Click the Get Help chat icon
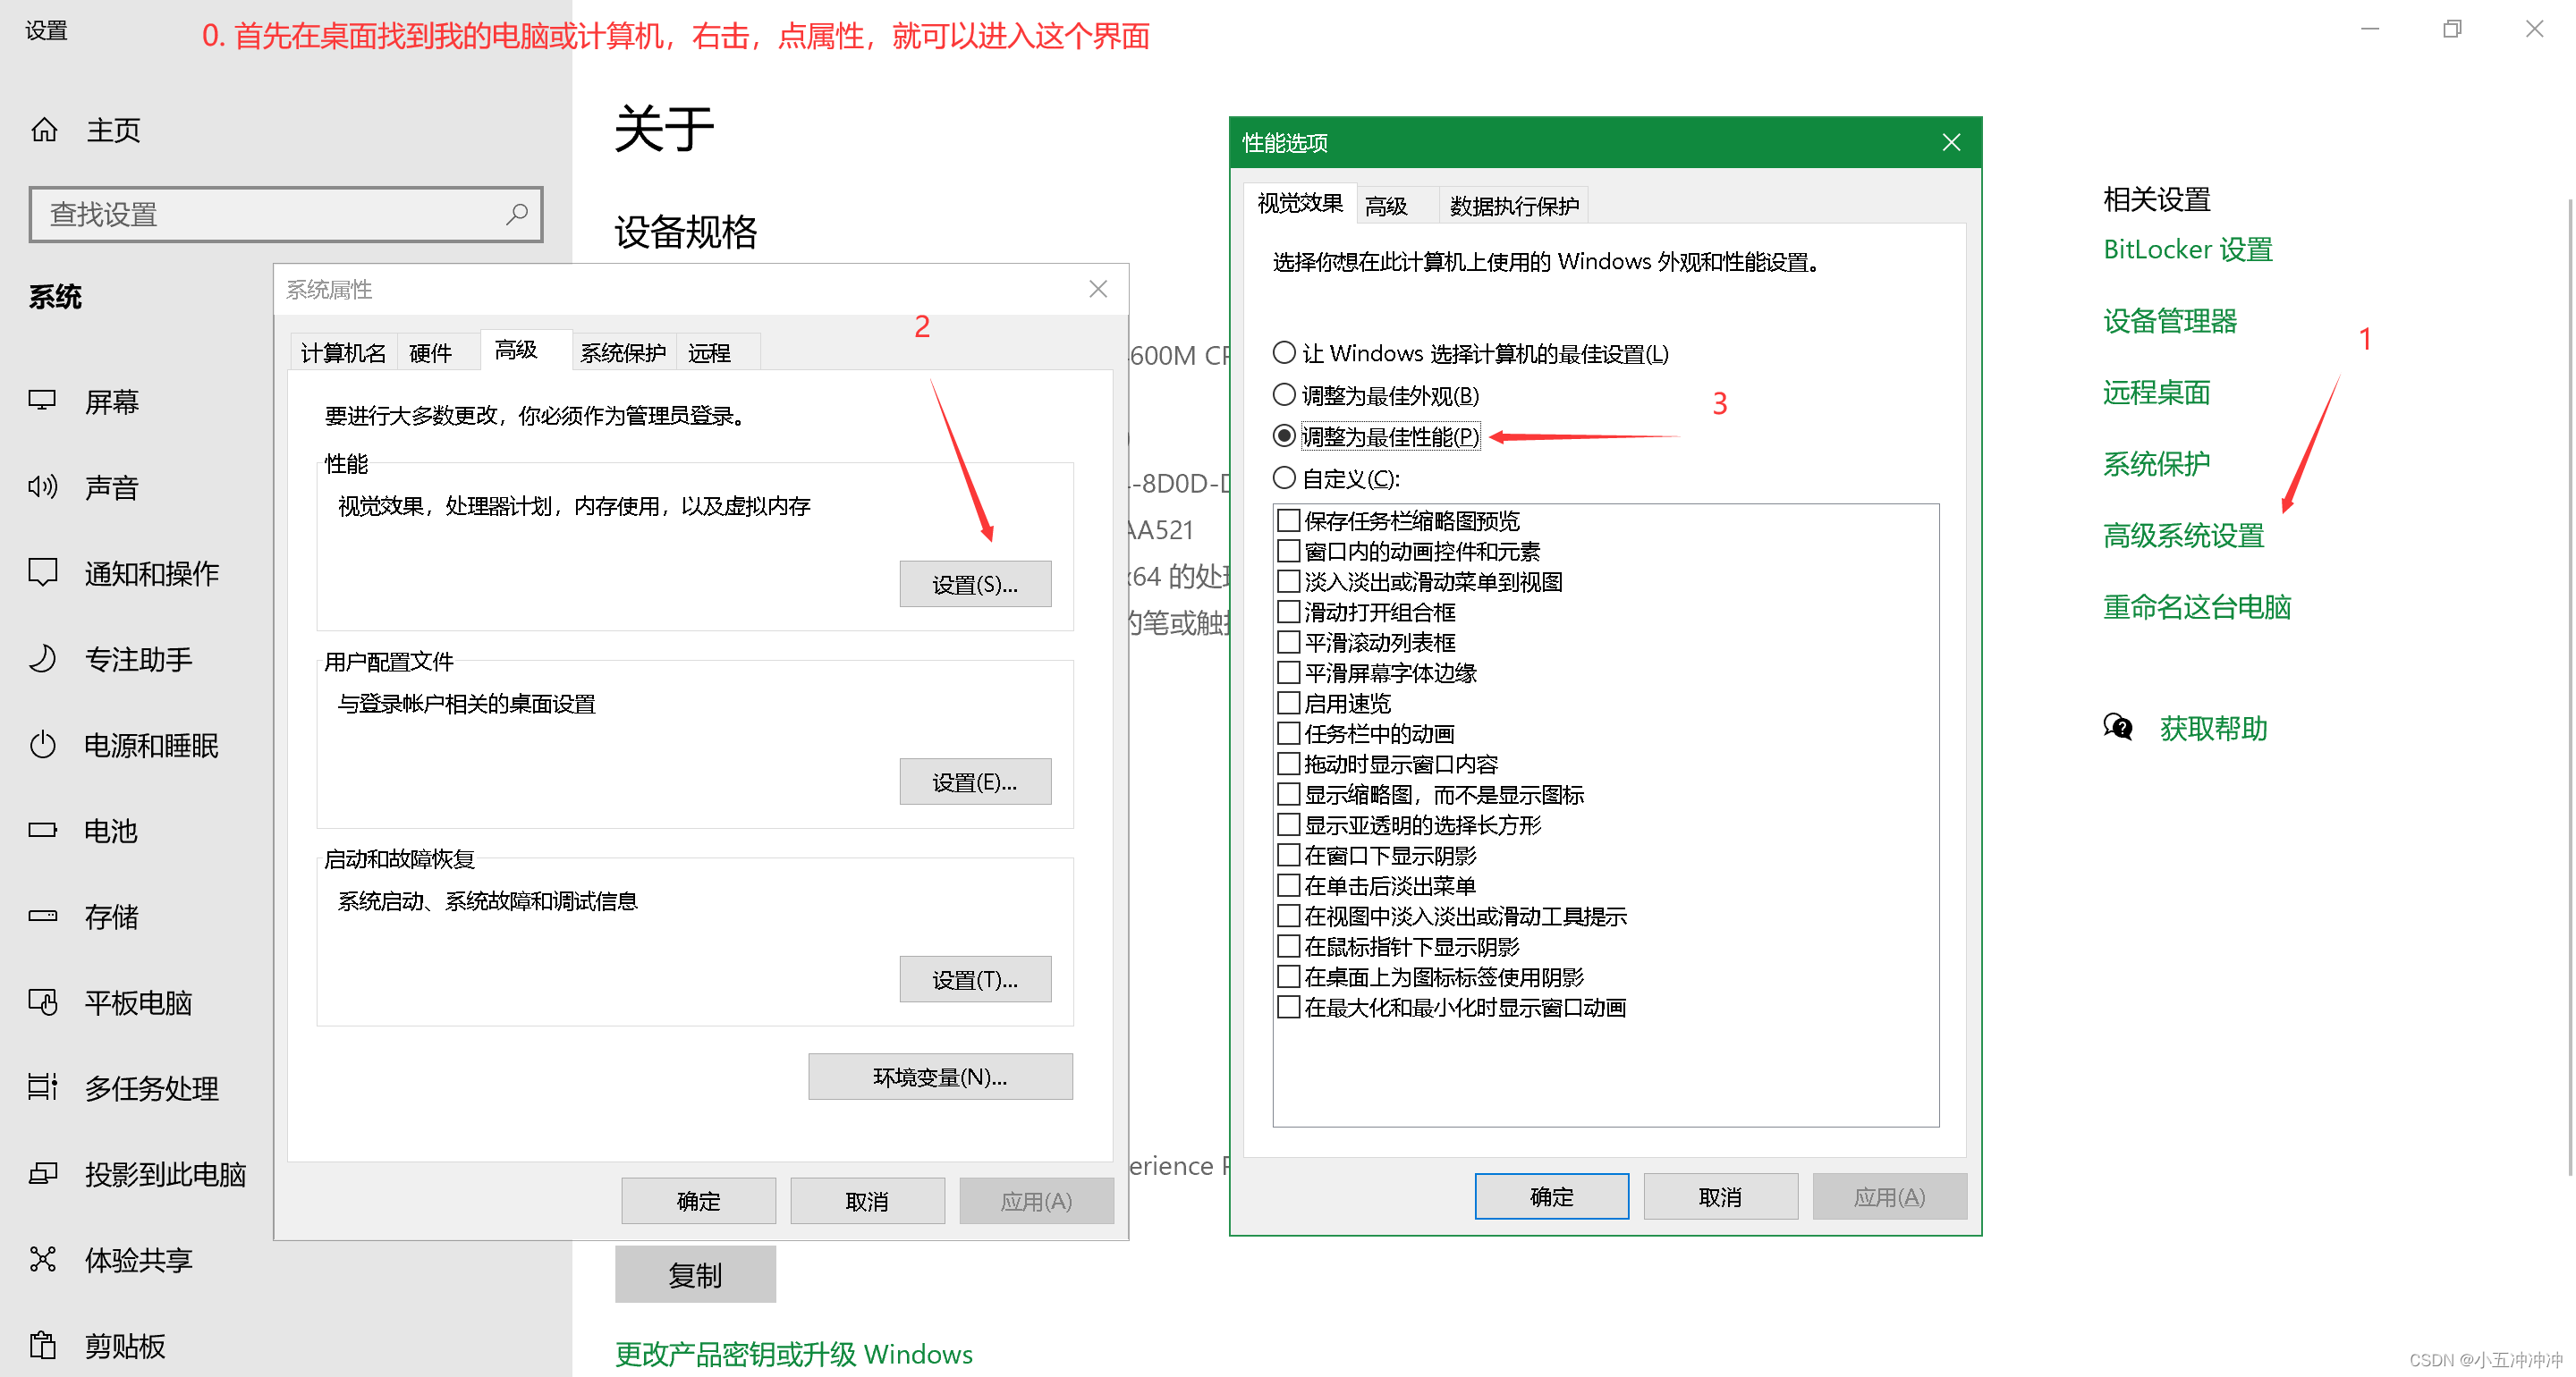The image size is (2576, 1377). (x=2117, y=727)
